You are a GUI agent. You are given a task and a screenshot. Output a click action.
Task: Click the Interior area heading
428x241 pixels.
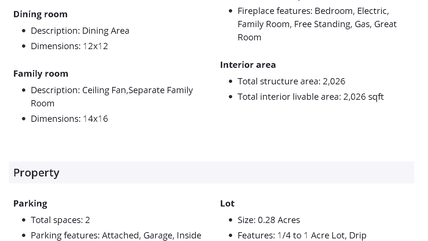248,65
